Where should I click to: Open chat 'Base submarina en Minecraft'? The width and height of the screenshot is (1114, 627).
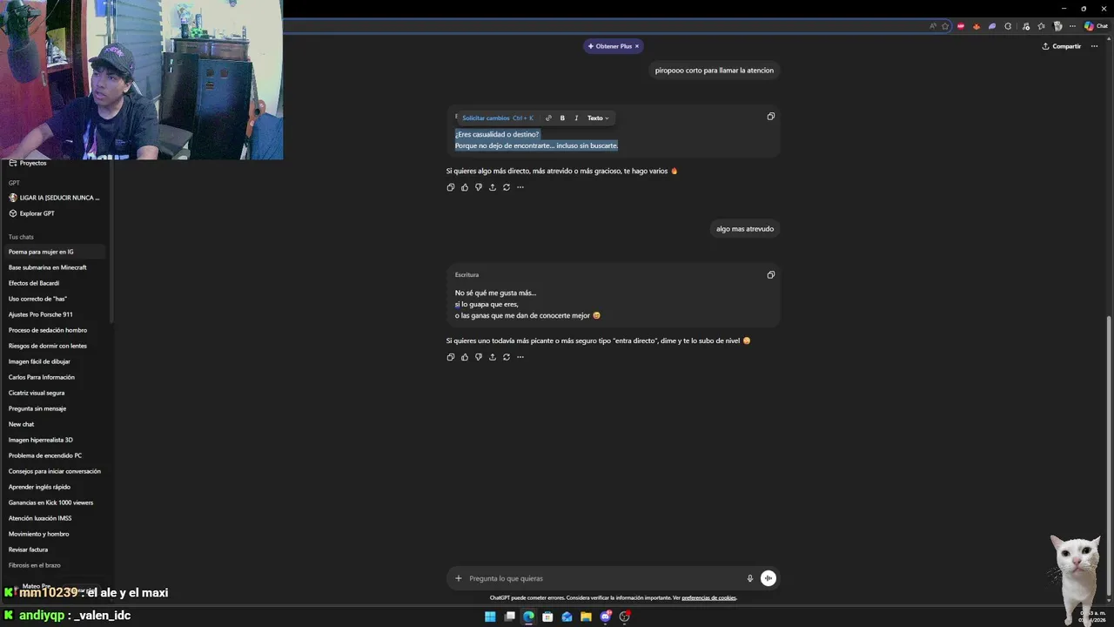click(x=56, y=267)
